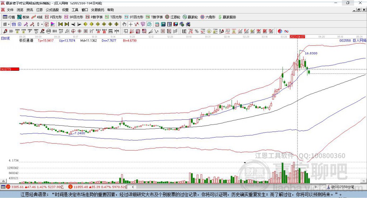Open the 帮助 menu
The image size is (367, 198).
110,10
